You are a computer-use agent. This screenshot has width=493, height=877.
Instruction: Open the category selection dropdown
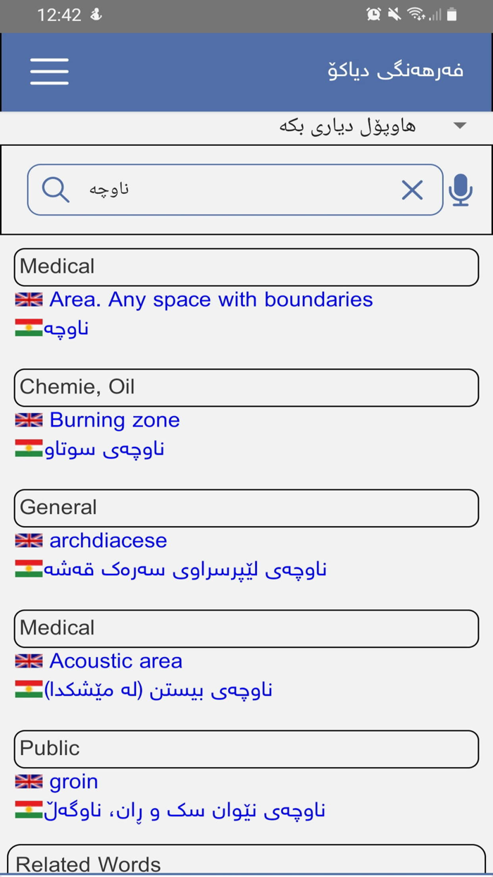tap(458, 125)
